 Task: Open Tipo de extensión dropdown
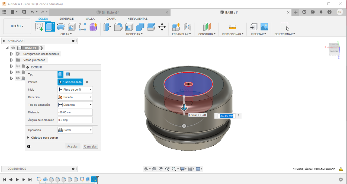pyautogui.click(x=75, y=105)
